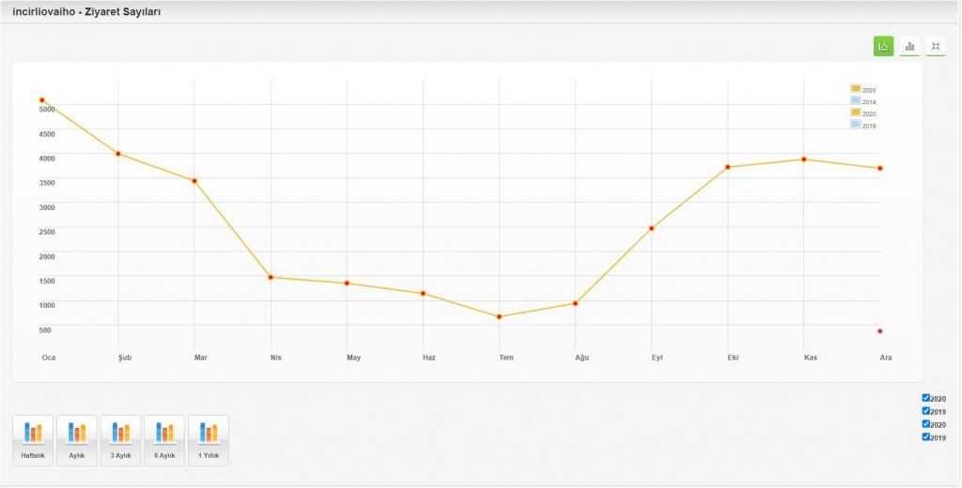Choose the 6 Aylık period button
Viewport: 962px width, 488px height.
click(164, 440)
